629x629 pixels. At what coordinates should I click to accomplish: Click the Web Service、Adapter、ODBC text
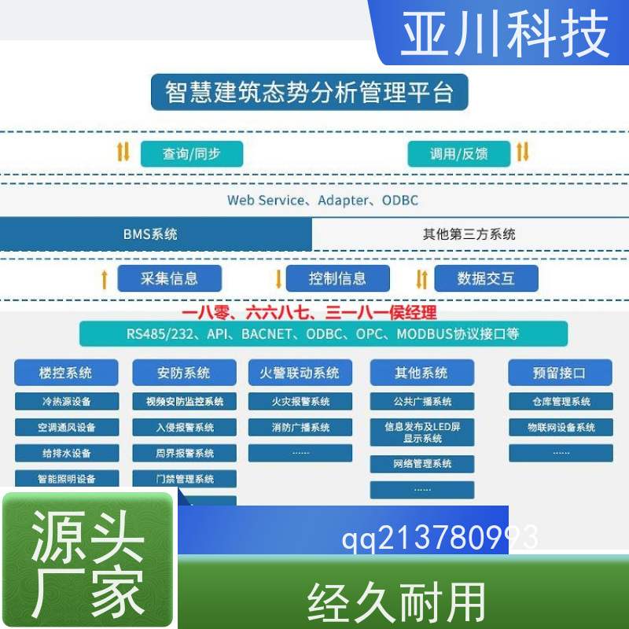coord(323,200)
